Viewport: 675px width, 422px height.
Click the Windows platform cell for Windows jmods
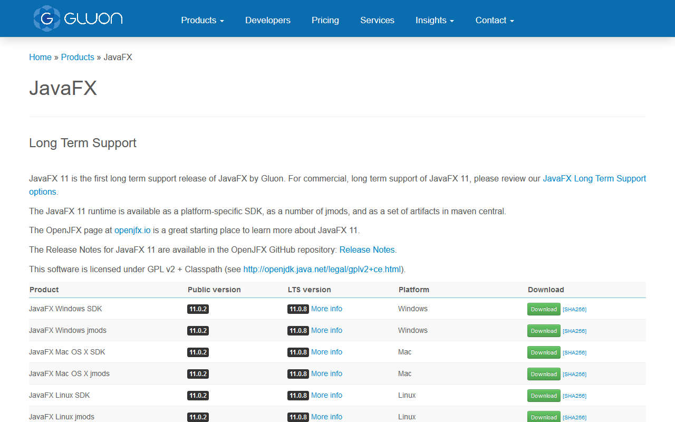click(x=413, y=330)
